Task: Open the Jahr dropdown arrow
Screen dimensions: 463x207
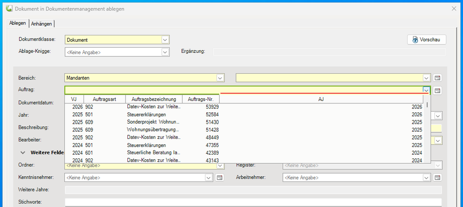Action: (438, 116)
